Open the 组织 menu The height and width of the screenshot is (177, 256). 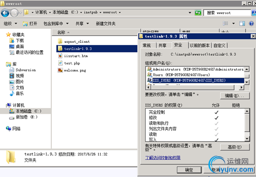[10, 24]
